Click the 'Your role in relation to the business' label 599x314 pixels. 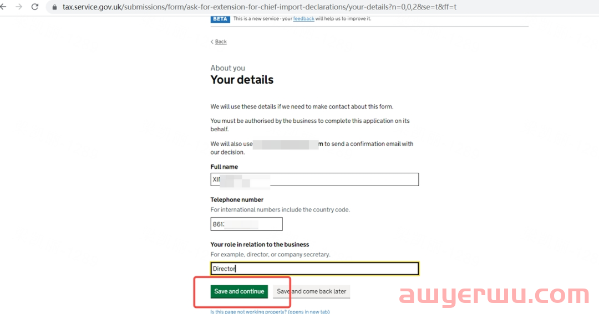click(260, 245)
